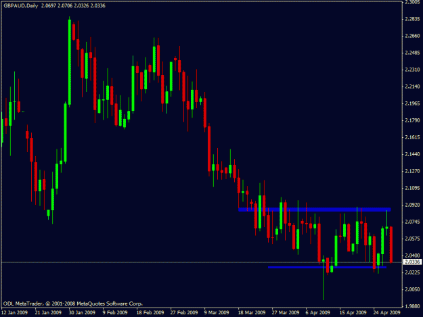The image size is (423, 317).
Task: Click the 2.2835 price axis label
Action: click(x=412, y=19)
